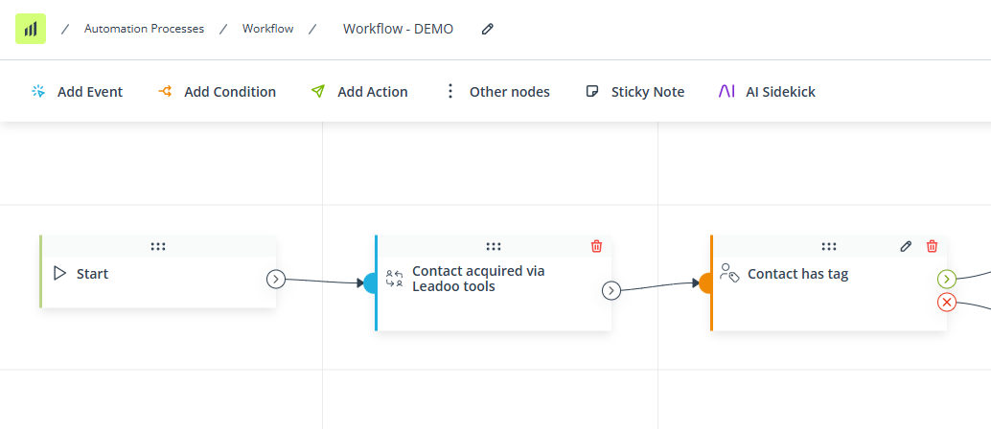
Task: Open the Other nodes menu
Action: click(497, 92)
